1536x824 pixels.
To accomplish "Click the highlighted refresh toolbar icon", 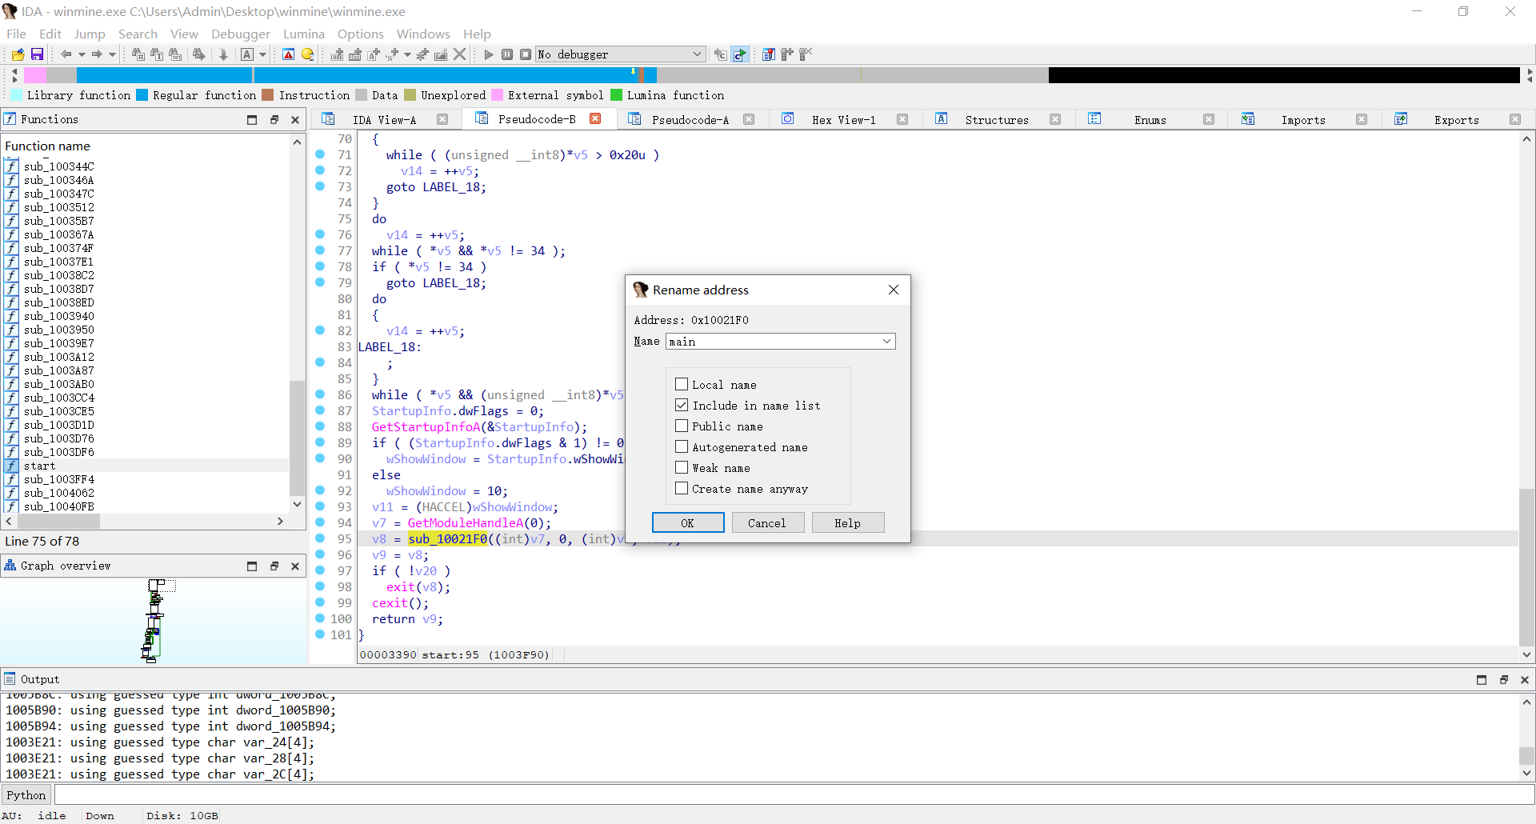I will pyautogui.click(x=740, y=54).
